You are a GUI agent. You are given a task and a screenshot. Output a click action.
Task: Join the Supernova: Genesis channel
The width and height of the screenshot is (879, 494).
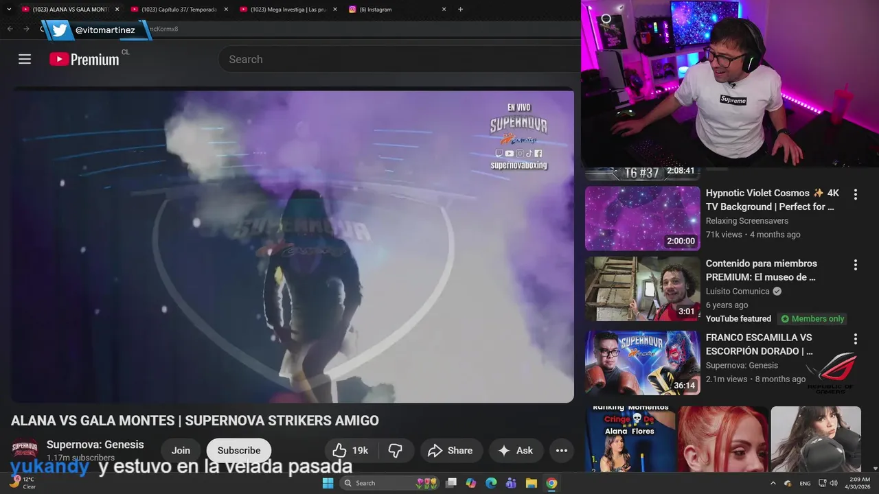coord(181,451)
